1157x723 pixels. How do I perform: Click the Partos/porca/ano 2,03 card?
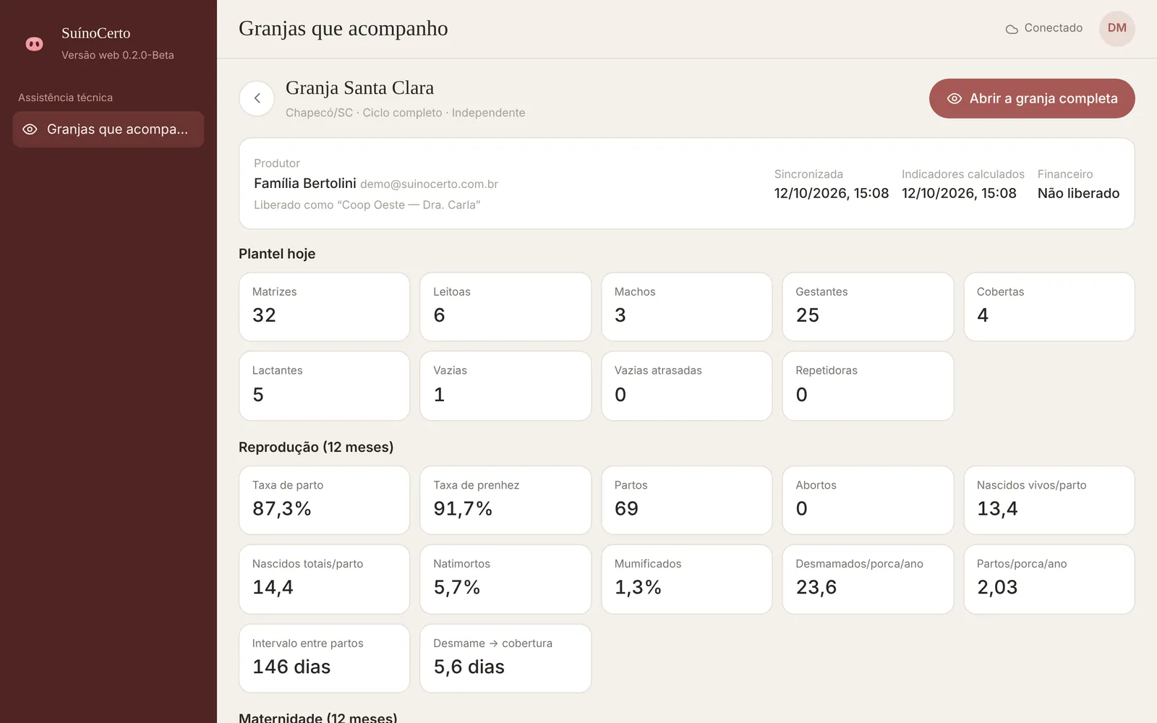1049,579
